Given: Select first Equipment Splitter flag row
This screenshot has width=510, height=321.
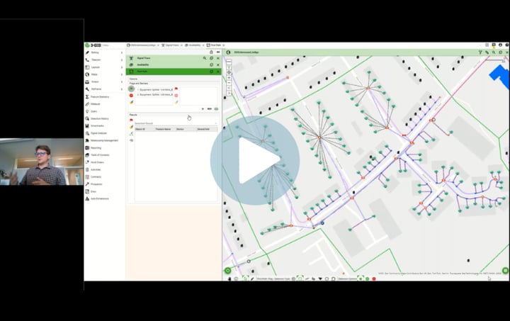Looking at the screenshot, I should tap(154, 89).
